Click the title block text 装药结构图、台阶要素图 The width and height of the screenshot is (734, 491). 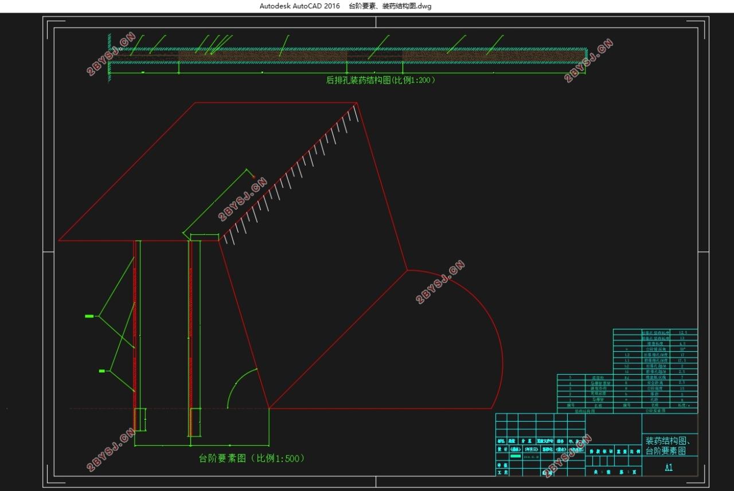pos(670,446)
